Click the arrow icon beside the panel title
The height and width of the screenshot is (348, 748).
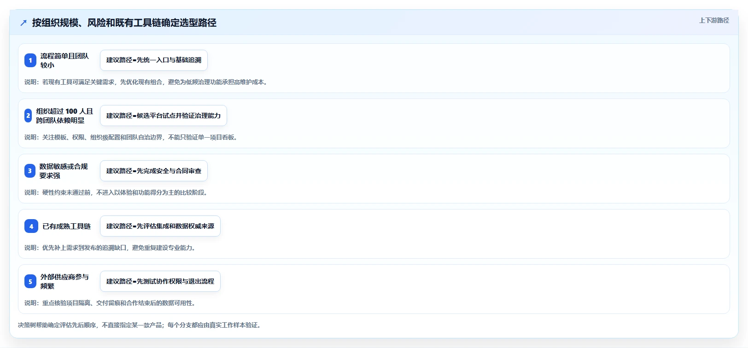tap(23, 23)
